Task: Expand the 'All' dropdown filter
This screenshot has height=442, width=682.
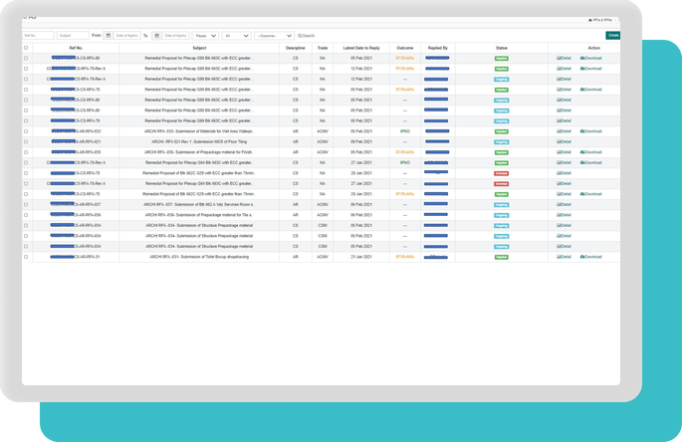Action: pyautogui.click(x=237, y=35)
